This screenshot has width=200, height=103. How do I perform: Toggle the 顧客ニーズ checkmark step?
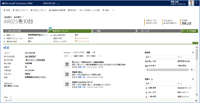(x=5, y=35)
